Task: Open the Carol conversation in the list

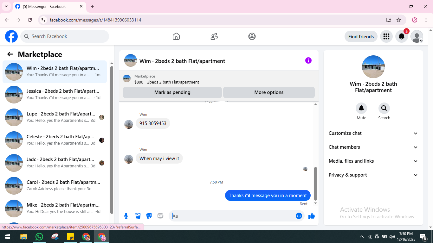Action: tap(55, 186)
